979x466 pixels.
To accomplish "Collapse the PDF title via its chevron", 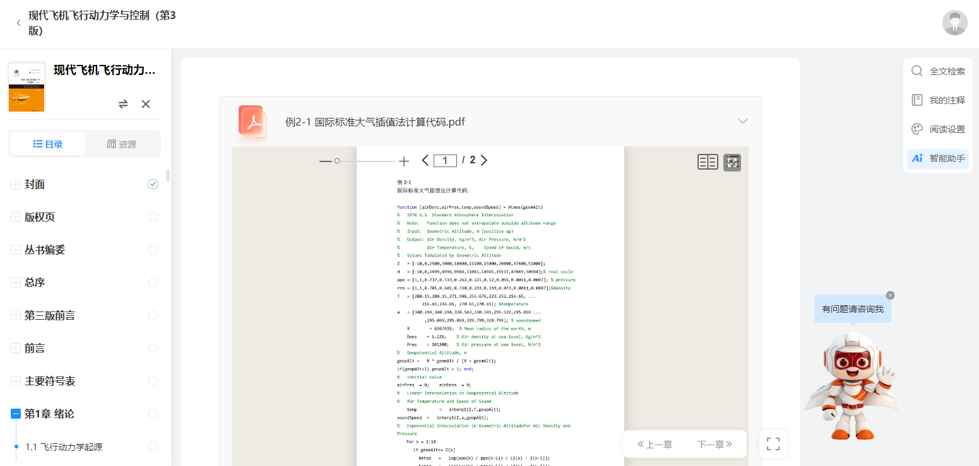I will [743, 121].
